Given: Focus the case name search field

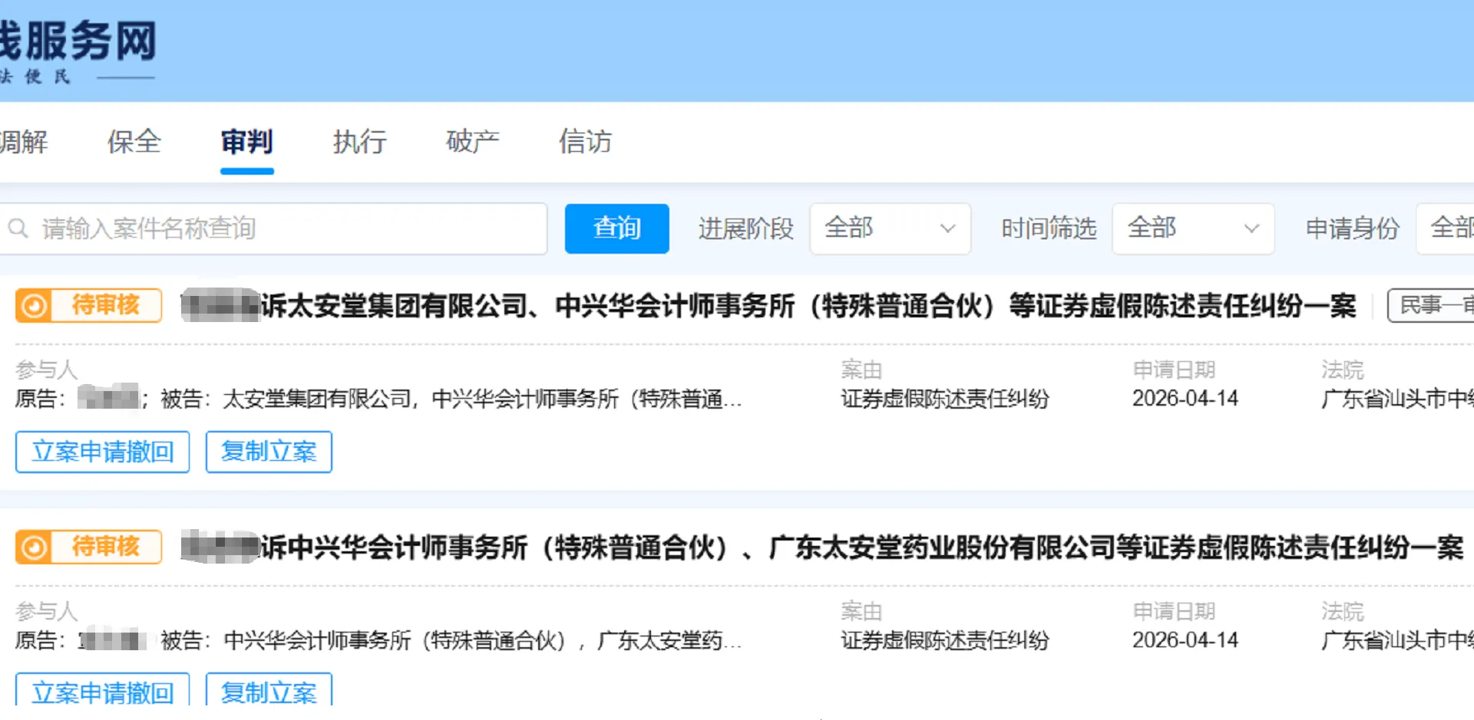Looking at the screenshot, I should tap(273, 228).
